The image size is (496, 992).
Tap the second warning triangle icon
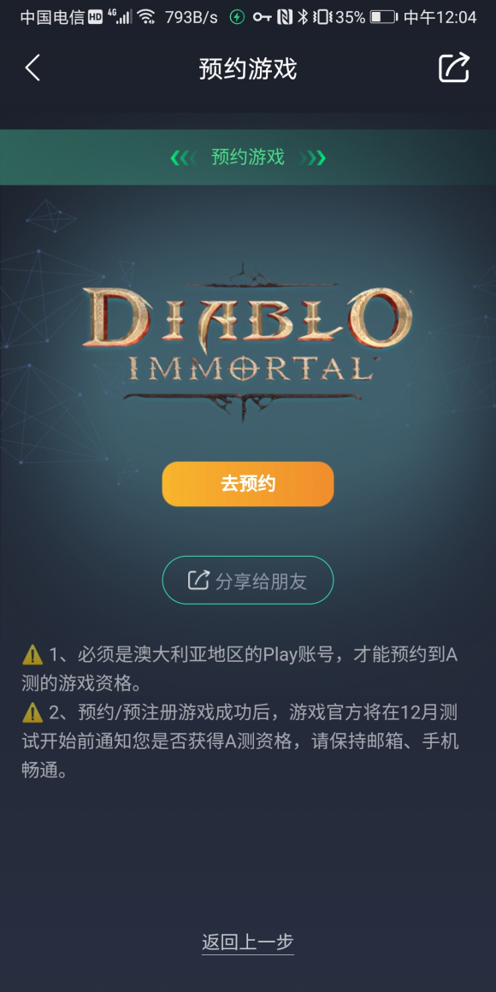32,713
